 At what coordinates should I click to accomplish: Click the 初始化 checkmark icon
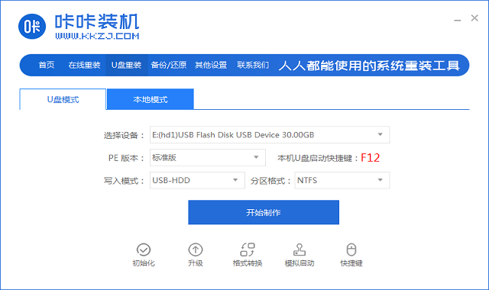click(x=144, y=250)
